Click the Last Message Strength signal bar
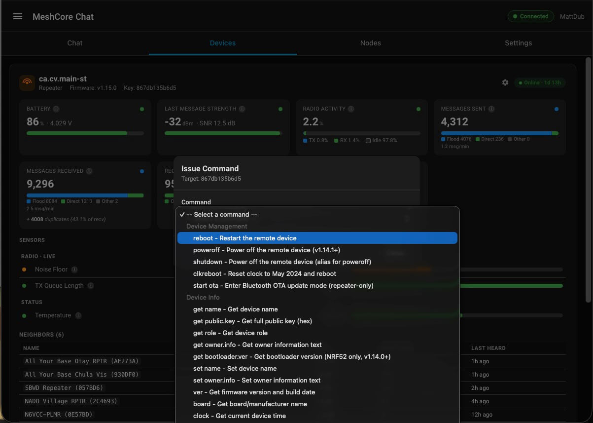This screenshot has width=593, height=423. [223, 133]
